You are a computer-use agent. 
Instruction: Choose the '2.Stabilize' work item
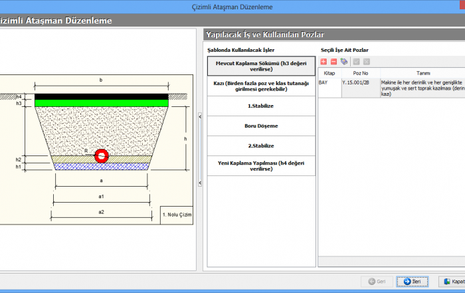coord(261,146)
